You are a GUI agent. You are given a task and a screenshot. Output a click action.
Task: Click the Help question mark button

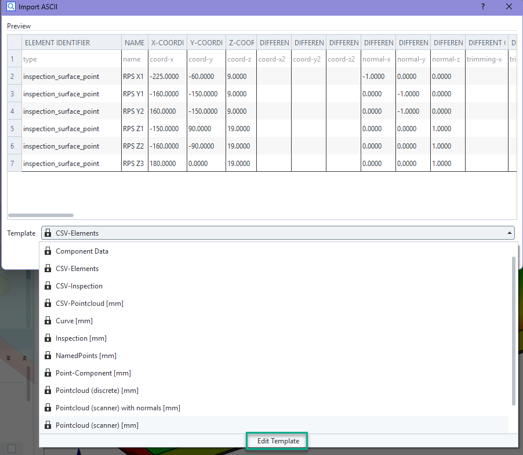[x=482, y=7]
